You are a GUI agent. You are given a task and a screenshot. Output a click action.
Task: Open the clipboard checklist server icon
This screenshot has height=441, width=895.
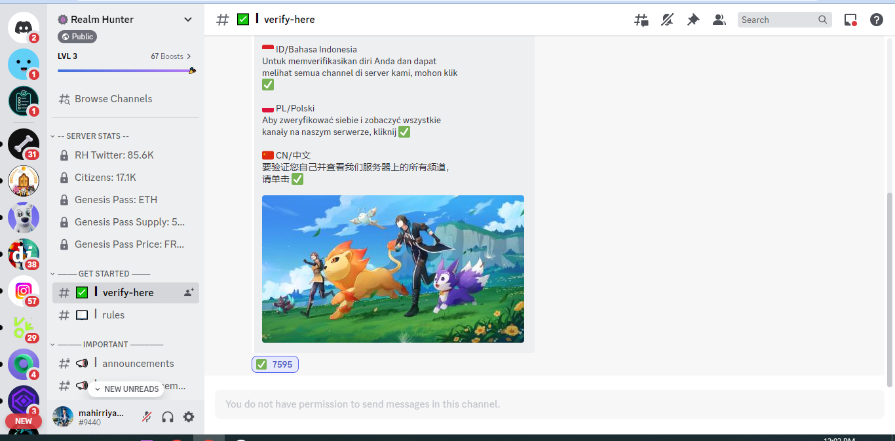pyautogui.click(x=24, y=101)
